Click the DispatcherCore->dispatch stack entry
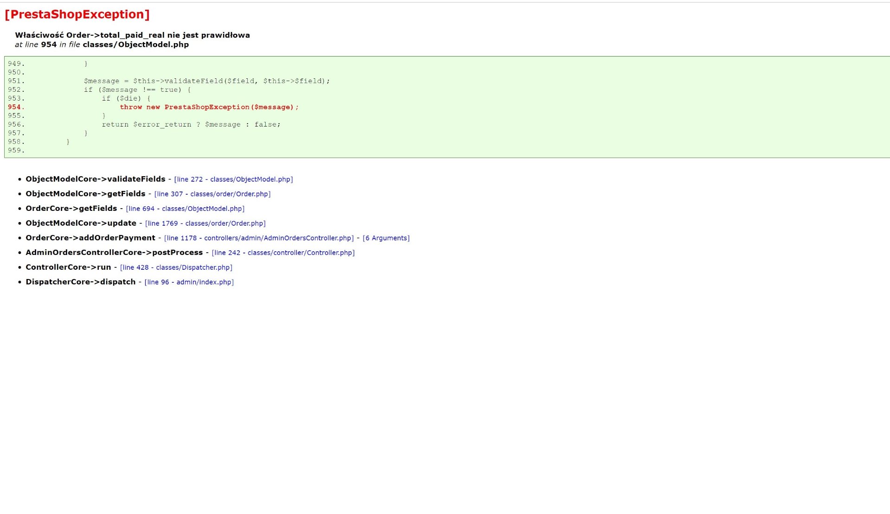The width and height of the screenshot is (890, 514). [x=81, y=282]
